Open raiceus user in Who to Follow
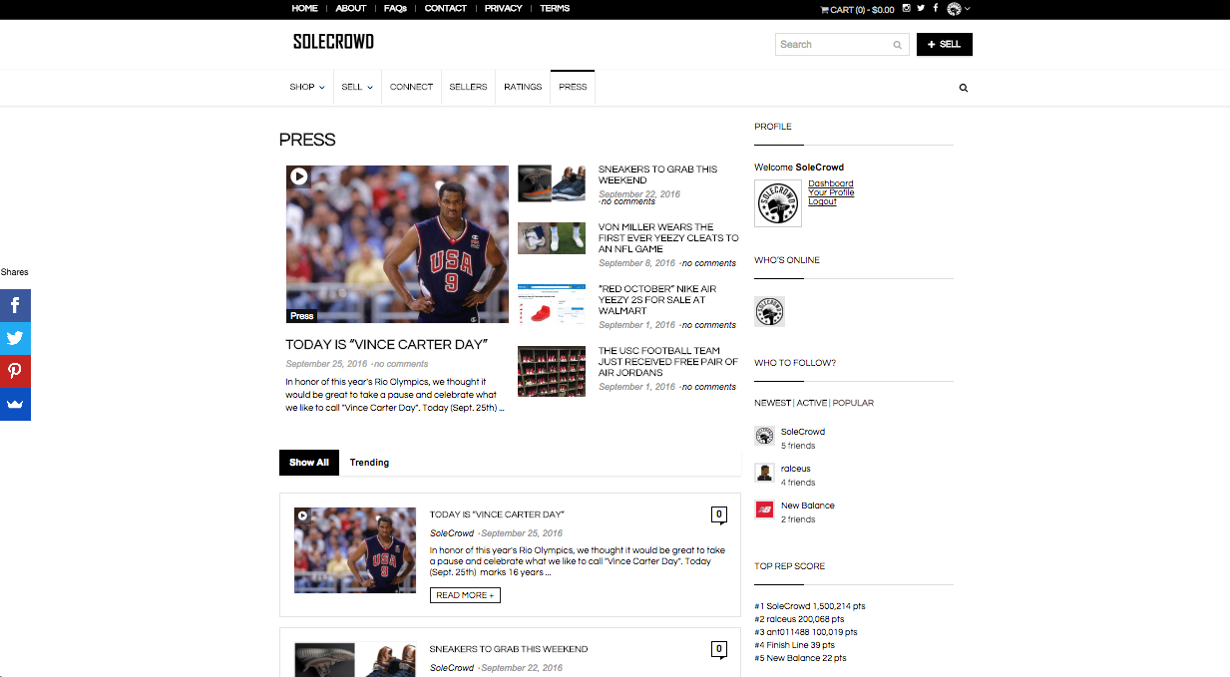1230x677 pixels. tap(796, 469)
